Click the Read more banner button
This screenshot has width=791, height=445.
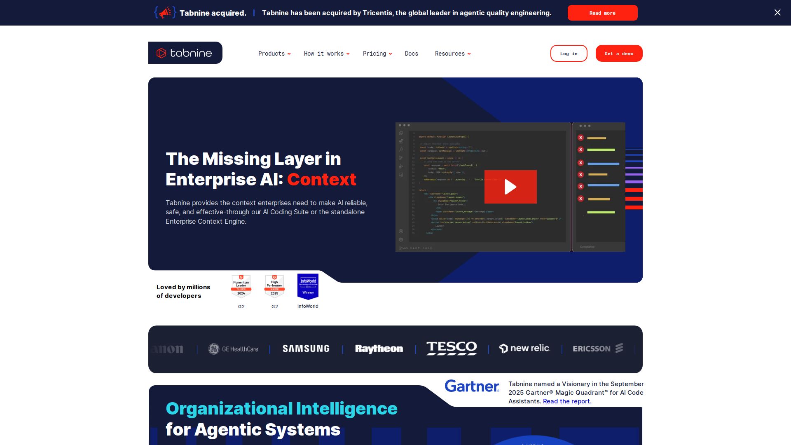pos(603,13)
